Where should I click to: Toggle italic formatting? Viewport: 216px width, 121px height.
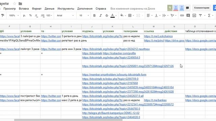[101, 15]
